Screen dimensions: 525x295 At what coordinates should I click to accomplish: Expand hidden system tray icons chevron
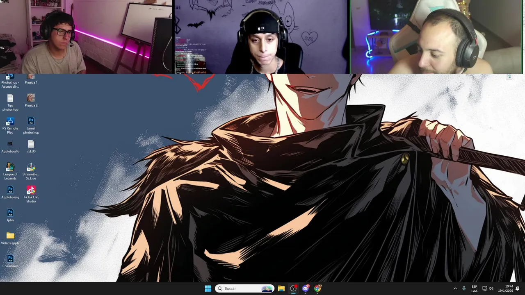(x=455, y=288)
